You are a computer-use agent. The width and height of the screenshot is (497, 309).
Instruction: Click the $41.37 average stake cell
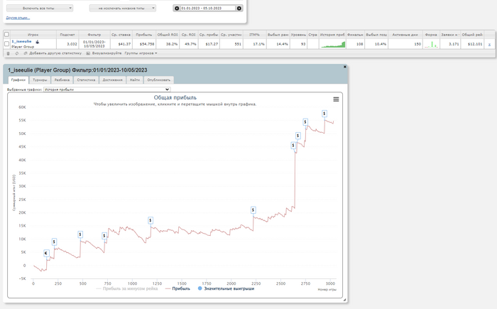tap(121, 44)
